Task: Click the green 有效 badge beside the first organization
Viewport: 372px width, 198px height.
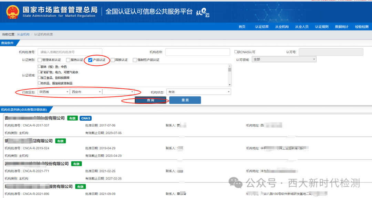Action: [x=72, y=118]
